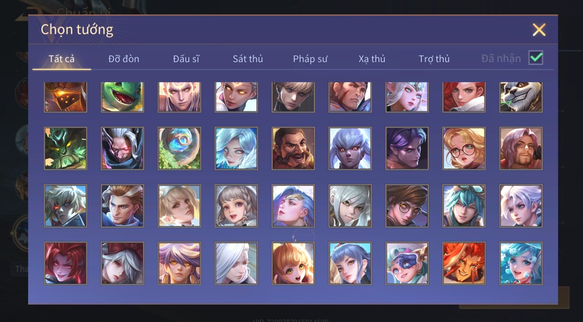Select the aqua-haired mermaid girl hero

[x=521, y=264]
